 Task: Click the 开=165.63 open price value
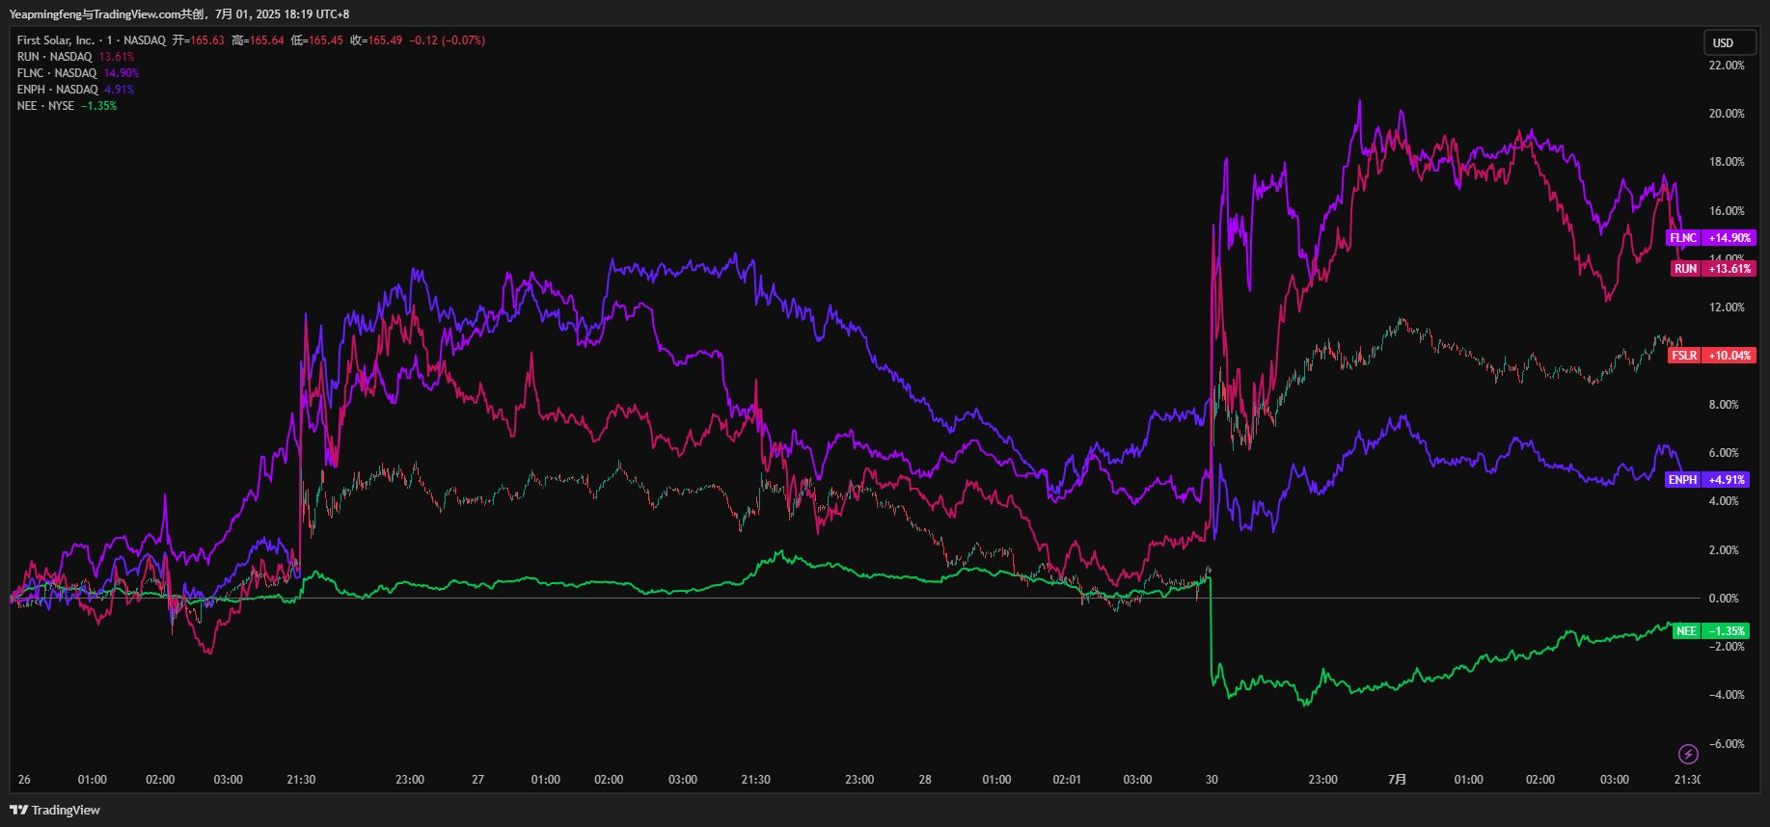(x=198, y=40)
